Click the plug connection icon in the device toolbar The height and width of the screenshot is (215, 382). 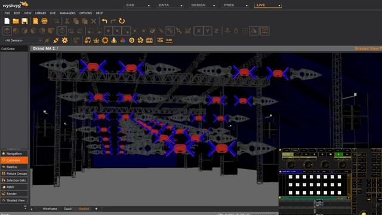pos(56,41)
